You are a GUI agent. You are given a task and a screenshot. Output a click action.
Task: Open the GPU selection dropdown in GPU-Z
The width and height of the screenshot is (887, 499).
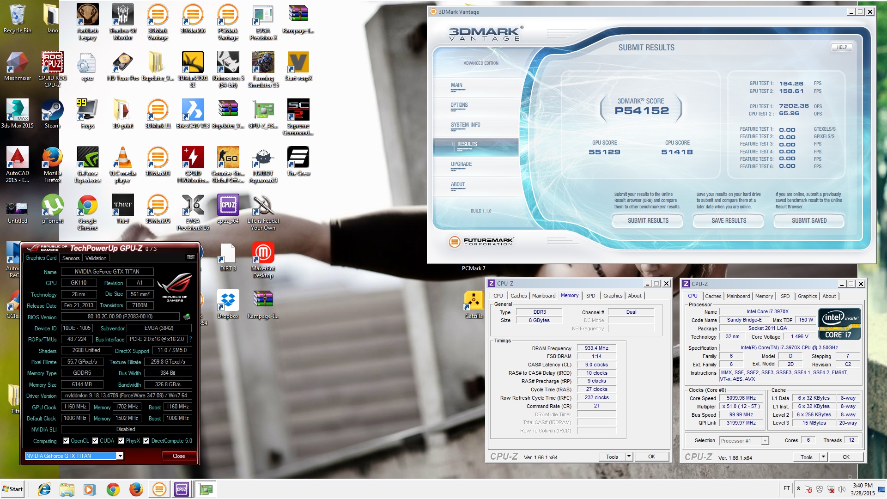tap(120, 456)
